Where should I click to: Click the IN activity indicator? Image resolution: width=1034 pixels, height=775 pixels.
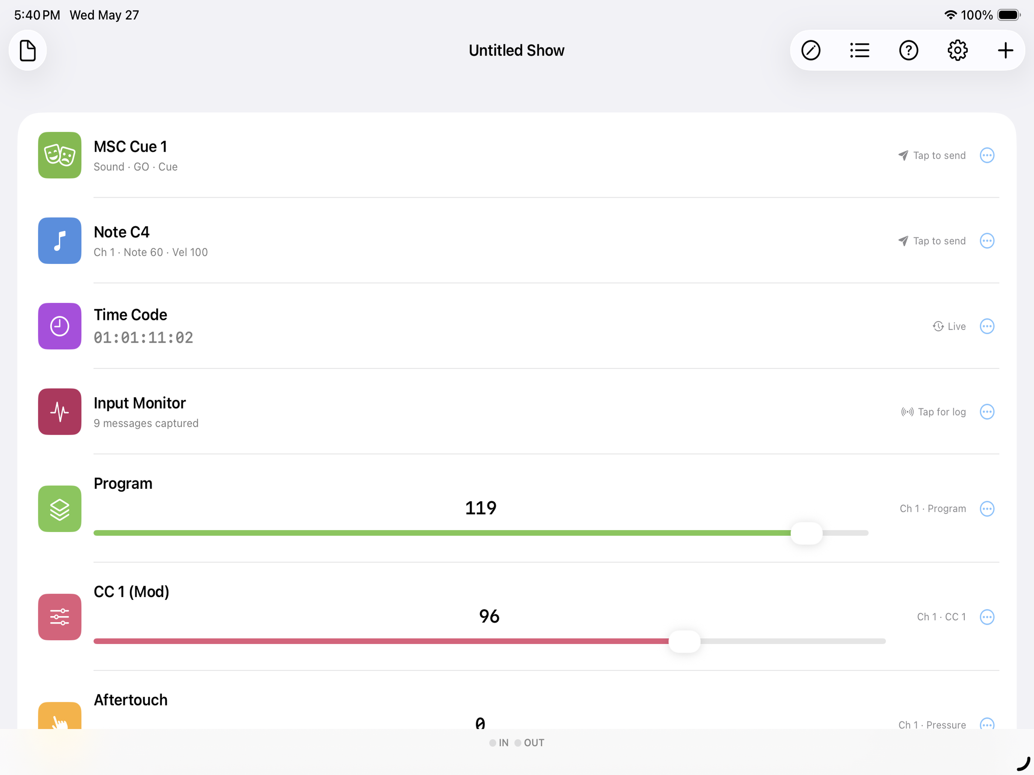click(499, 743)
